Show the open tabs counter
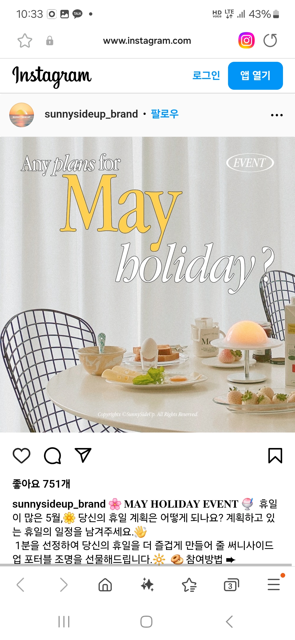The width and height of the screenshot is (295, 640). pos(231,585)
